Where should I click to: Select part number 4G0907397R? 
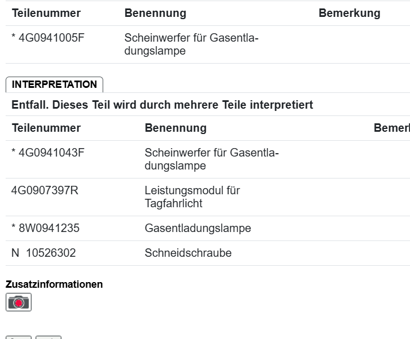(45, 190)
